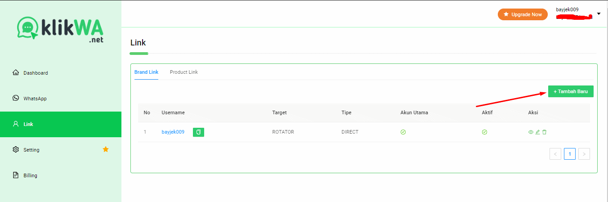
Task: Delete the link with the trash icon
Action: coord(545,132)
